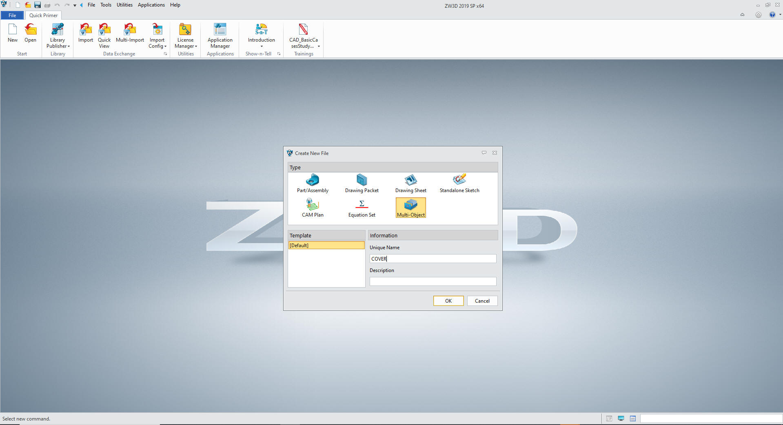The width and height of the screenshot is (783, 425).
Task: Select the Quick Primer ribbon tab
Action: [43, 15]
